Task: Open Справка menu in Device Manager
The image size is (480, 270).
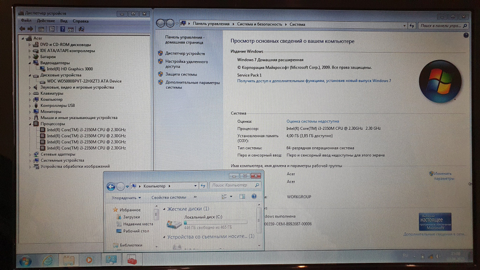Action: [x=81, y=21]
